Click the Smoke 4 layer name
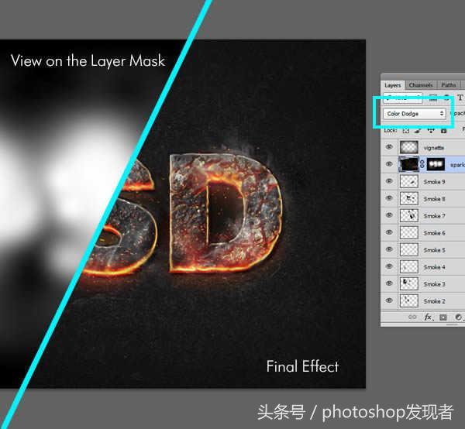 coord(434,267)
